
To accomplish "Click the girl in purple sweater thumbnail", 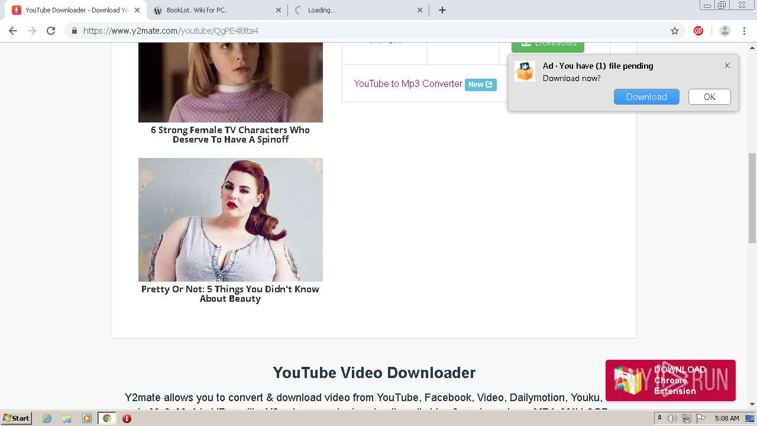I will point(231,82).
